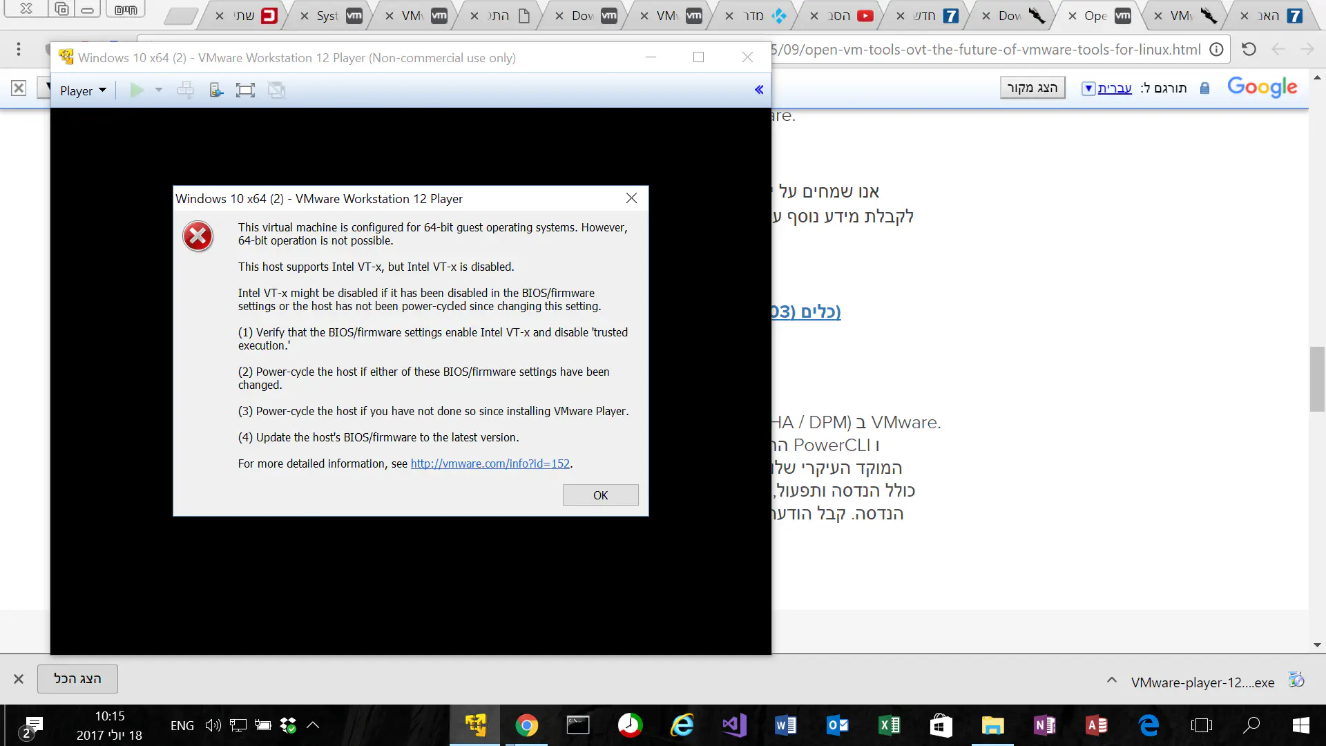Switch to the Ope browser tab

tap(1095, 15)
